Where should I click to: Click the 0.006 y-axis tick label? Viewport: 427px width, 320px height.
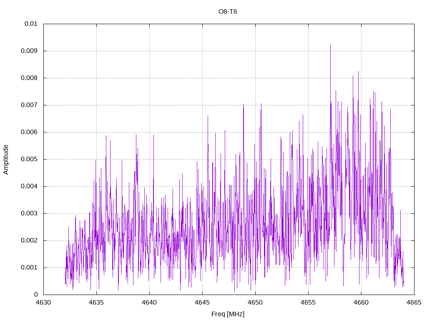point(29,132)
